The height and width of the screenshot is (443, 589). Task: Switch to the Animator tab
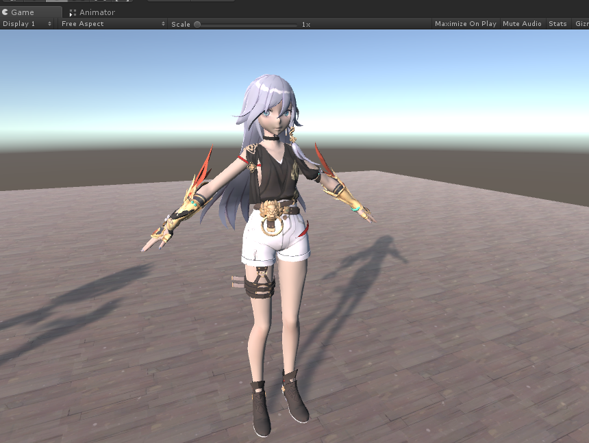96,12
